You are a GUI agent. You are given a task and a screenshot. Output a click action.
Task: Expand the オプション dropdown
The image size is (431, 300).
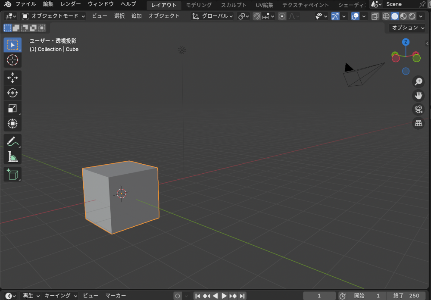407,28
